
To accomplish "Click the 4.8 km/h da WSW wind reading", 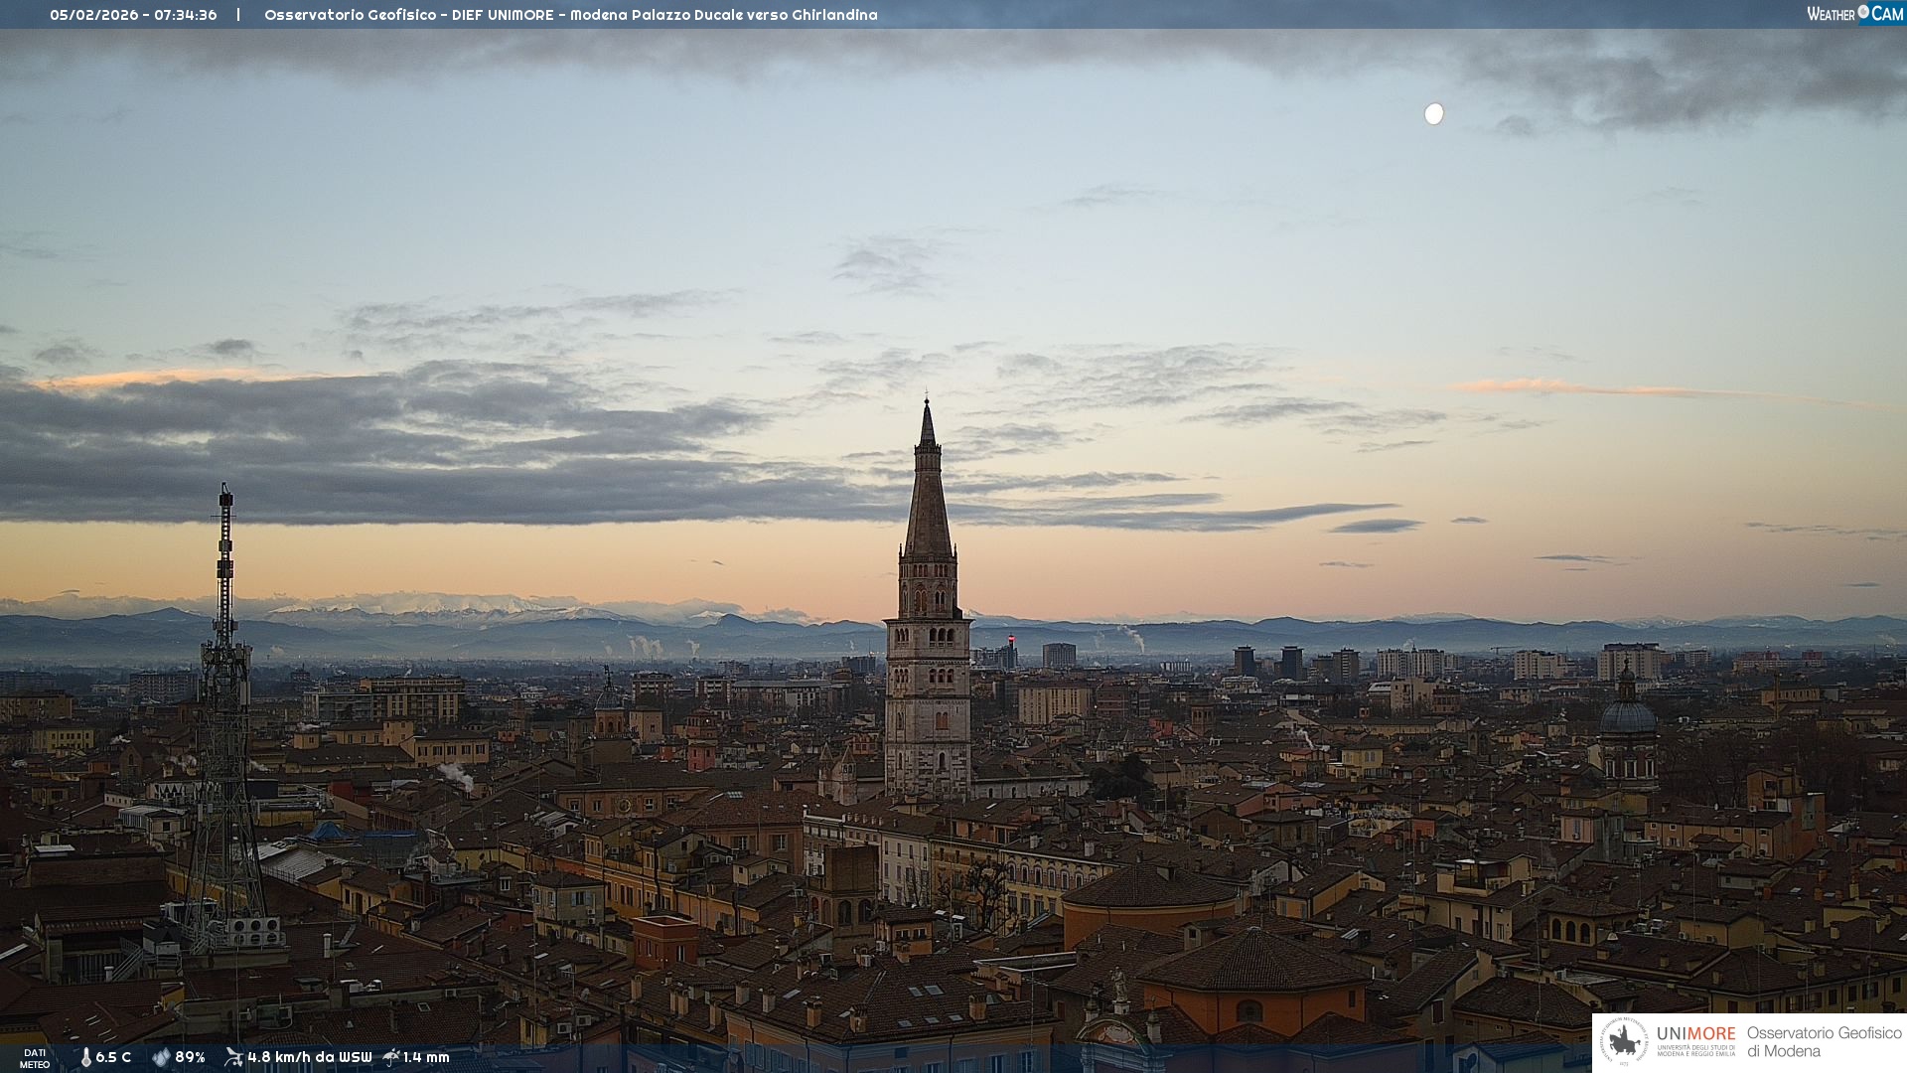I will [309, 1057].
